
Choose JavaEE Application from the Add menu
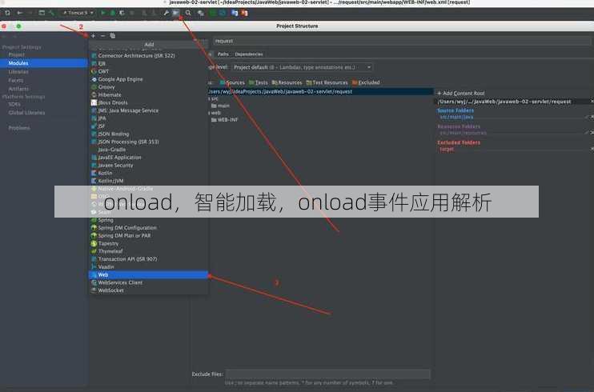click(x=149, y=157)
